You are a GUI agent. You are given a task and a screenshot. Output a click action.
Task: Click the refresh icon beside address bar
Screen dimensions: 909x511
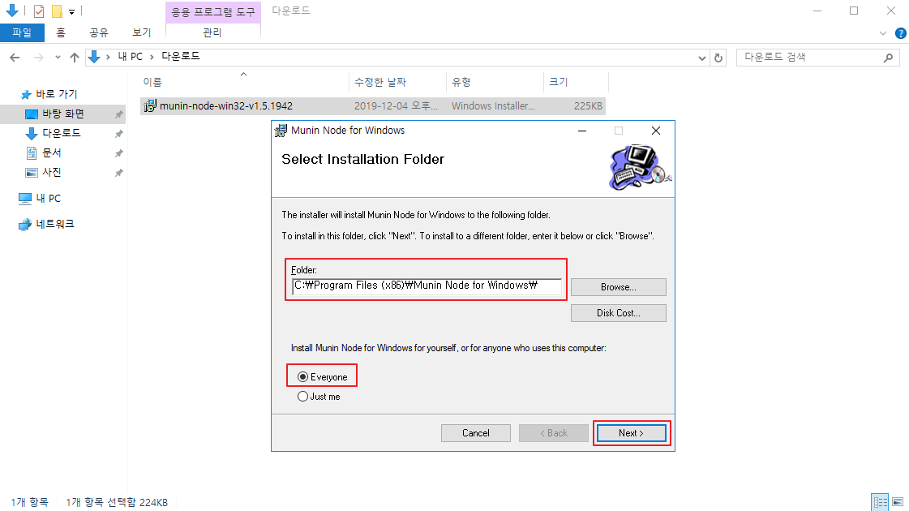[x=718, y=58]
